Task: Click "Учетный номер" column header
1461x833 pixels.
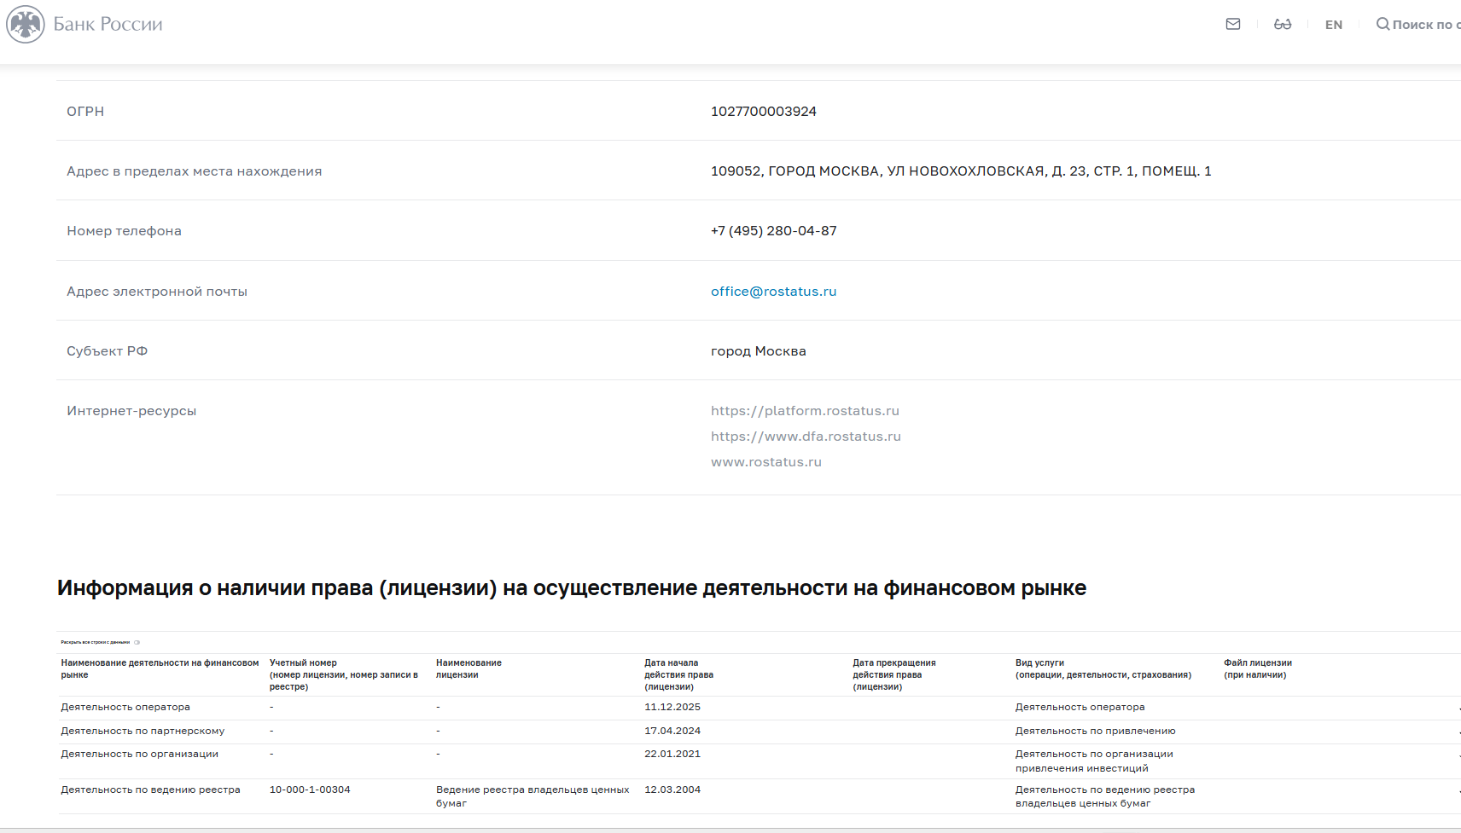Action: 344,674
